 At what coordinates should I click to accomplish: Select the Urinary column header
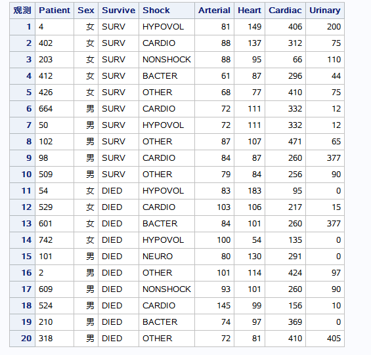pyautogui.click(x=325, y=10)
